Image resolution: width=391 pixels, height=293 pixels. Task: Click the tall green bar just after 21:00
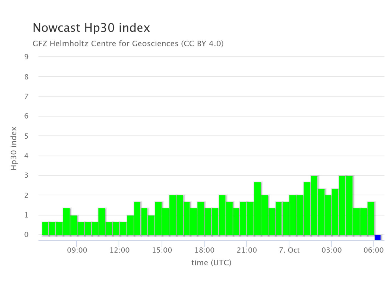257,209
